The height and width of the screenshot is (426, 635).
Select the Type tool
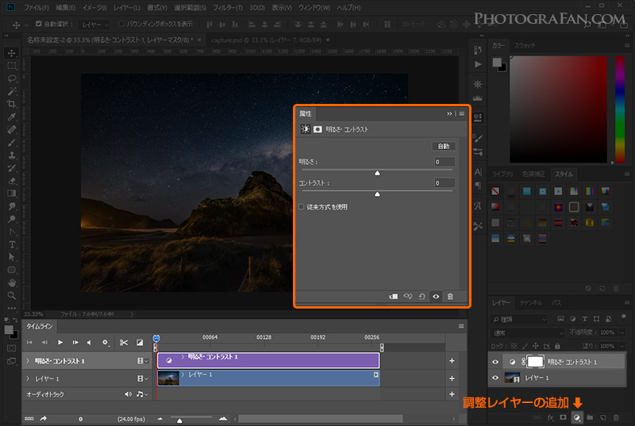tap(12, 244)
